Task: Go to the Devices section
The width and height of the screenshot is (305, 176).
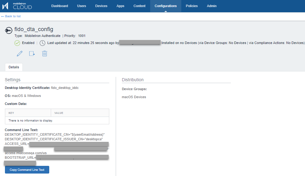Action: pyautogui.click(x=101, y=6)
